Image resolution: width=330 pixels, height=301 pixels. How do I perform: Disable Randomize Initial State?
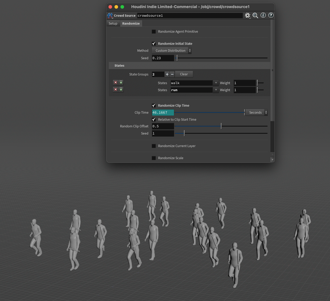click(153, 43)
